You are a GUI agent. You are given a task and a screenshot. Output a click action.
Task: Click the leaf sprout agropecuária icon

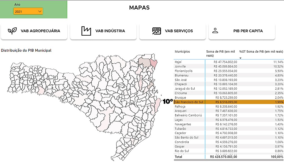[12, 31]
